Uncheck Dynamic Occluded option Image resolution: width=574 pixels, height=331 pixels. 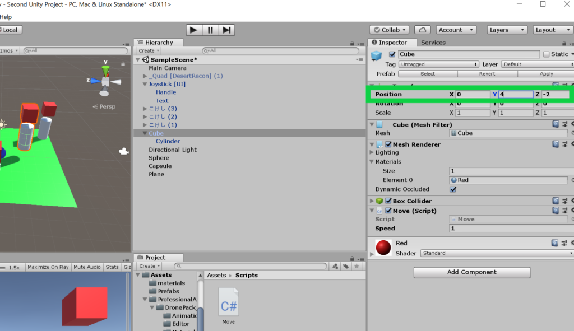[453, 189]
